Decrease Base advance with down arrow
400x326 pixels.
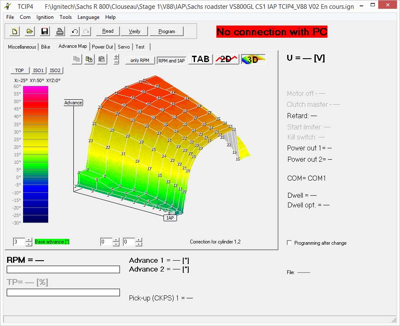(x=29, y=244)
